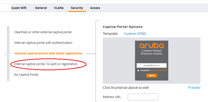Click the security level slider handle
208x102 pixels.
pyautogui.click(x=8, y=54)
